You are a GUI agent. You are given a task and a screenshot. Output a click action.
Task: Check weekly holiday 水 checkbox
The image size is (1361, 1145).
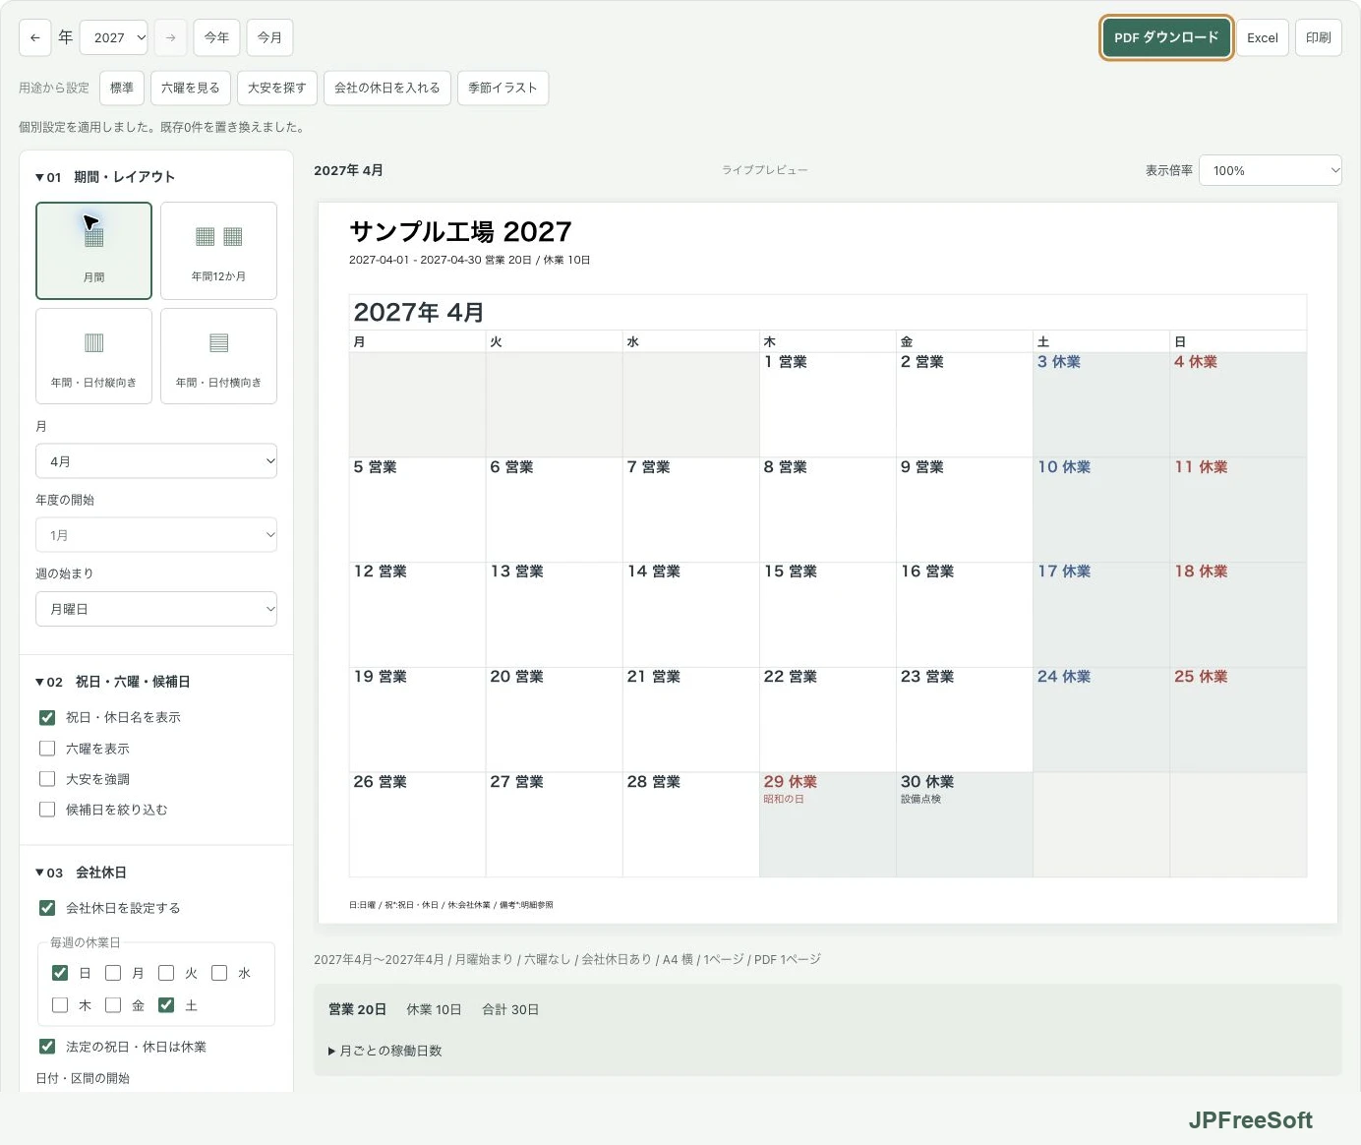pos(219,973)
